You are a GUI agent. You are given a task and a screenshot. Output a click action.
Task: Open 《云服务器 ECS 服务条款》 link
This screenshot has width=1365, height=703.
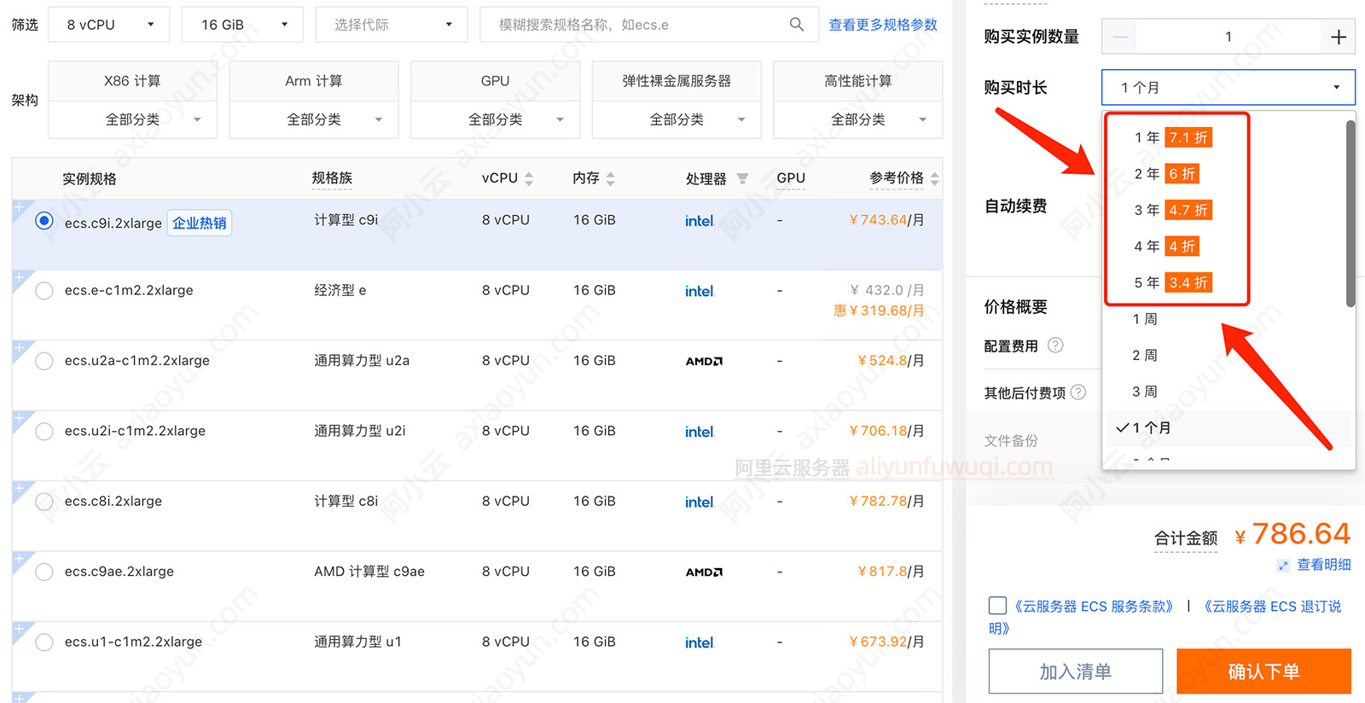tap(1094, 607)
